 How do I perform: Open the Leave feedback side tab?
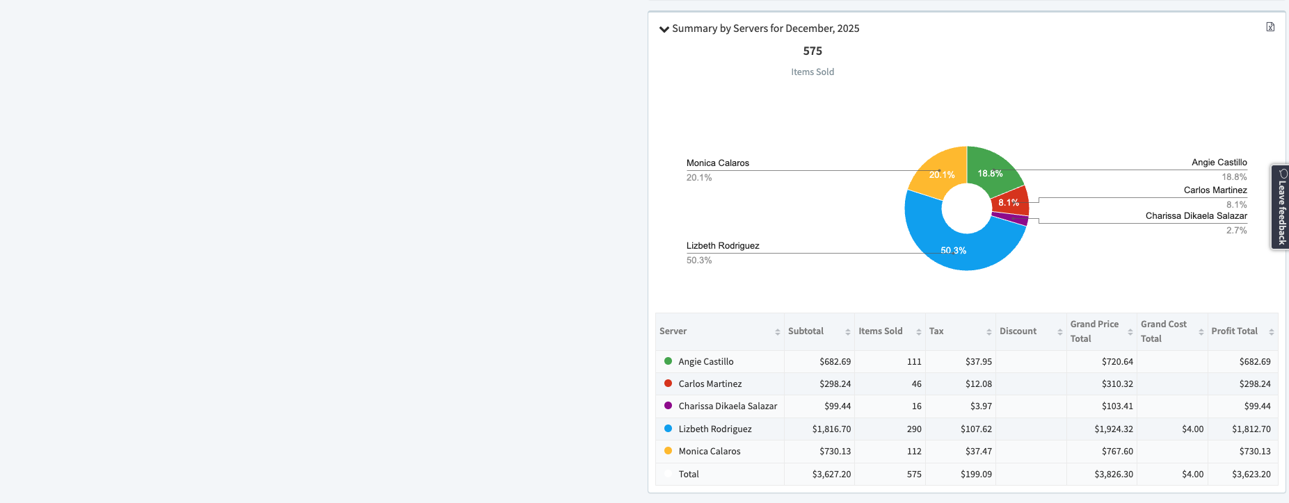pos(1281,207)
